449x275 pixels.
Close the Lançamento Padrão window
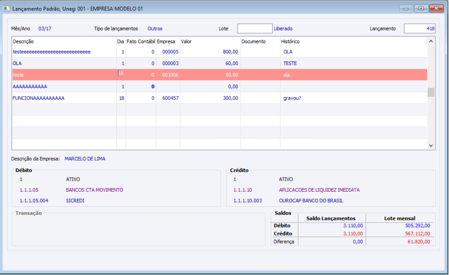(436, 9)
